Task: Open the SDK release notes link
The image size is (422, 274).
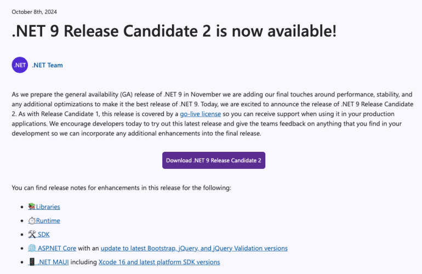Action: point(44,235)
